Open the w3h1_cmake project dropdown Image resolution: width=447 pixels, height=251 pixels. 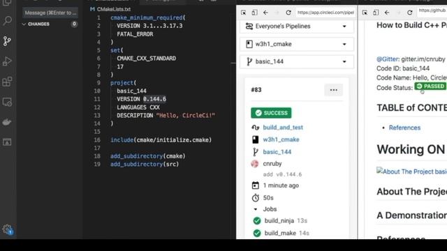(x=297, y=44)
